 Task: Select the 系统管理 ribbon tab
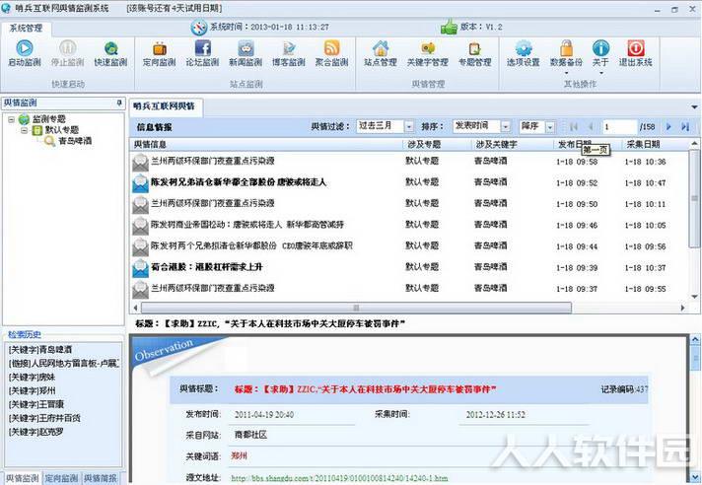[x=26, y=29]
